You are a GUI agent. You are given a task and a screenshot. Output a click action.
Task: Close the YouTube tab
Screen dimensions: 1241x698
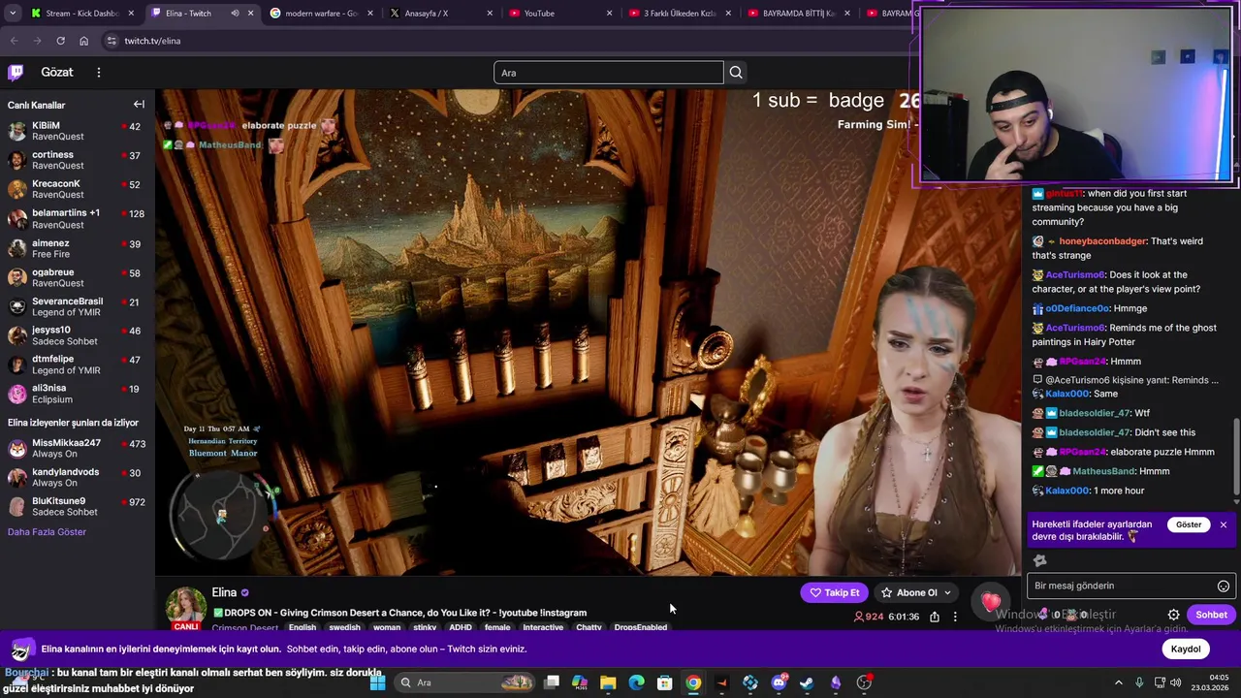[x=610, y=14]
